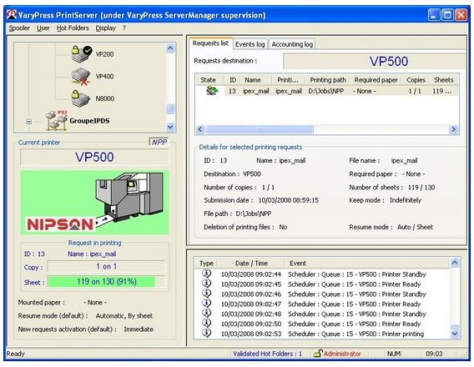This screenshot has width=474, height=367.
Task: Sort requests by ID column header
Action: point(233,80)
